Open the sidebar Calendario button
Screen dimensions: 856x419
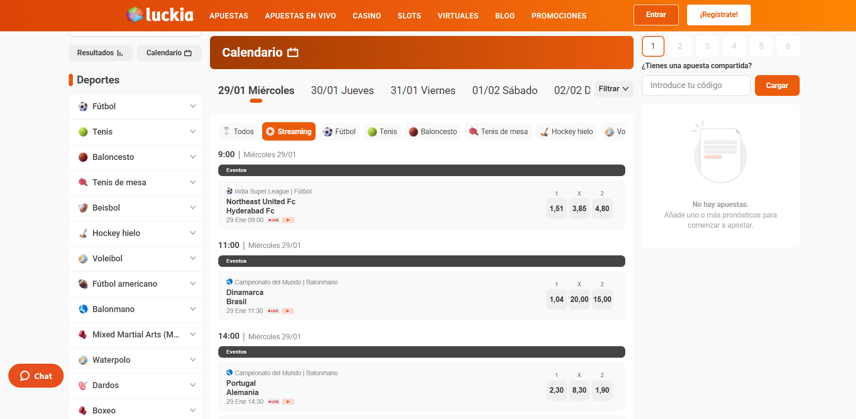click(169, 53)
